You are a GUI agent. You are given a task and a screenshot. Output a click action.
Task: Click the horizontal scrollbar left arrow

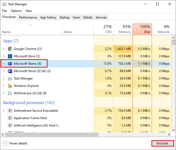3,134
